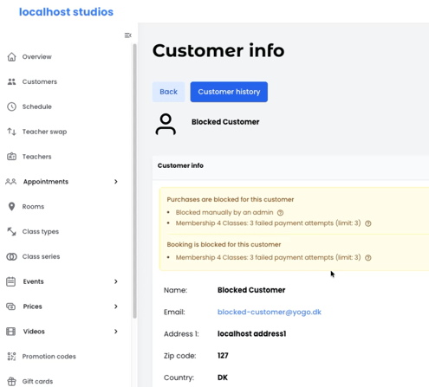Click the Promotion codes QR icon
This screenshot has width=429, height=387.
point(11,357)
